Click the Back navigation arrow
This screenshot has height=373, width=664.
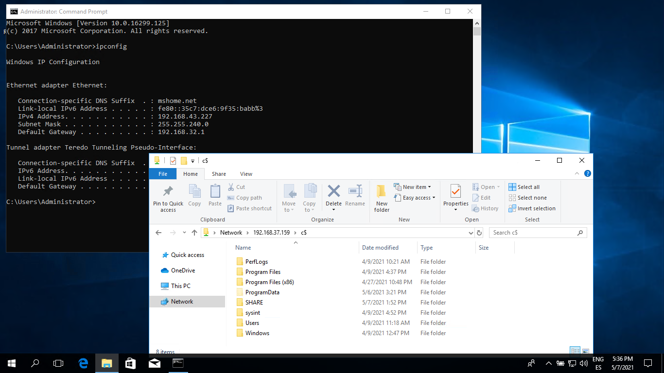[x=158, y=233]
